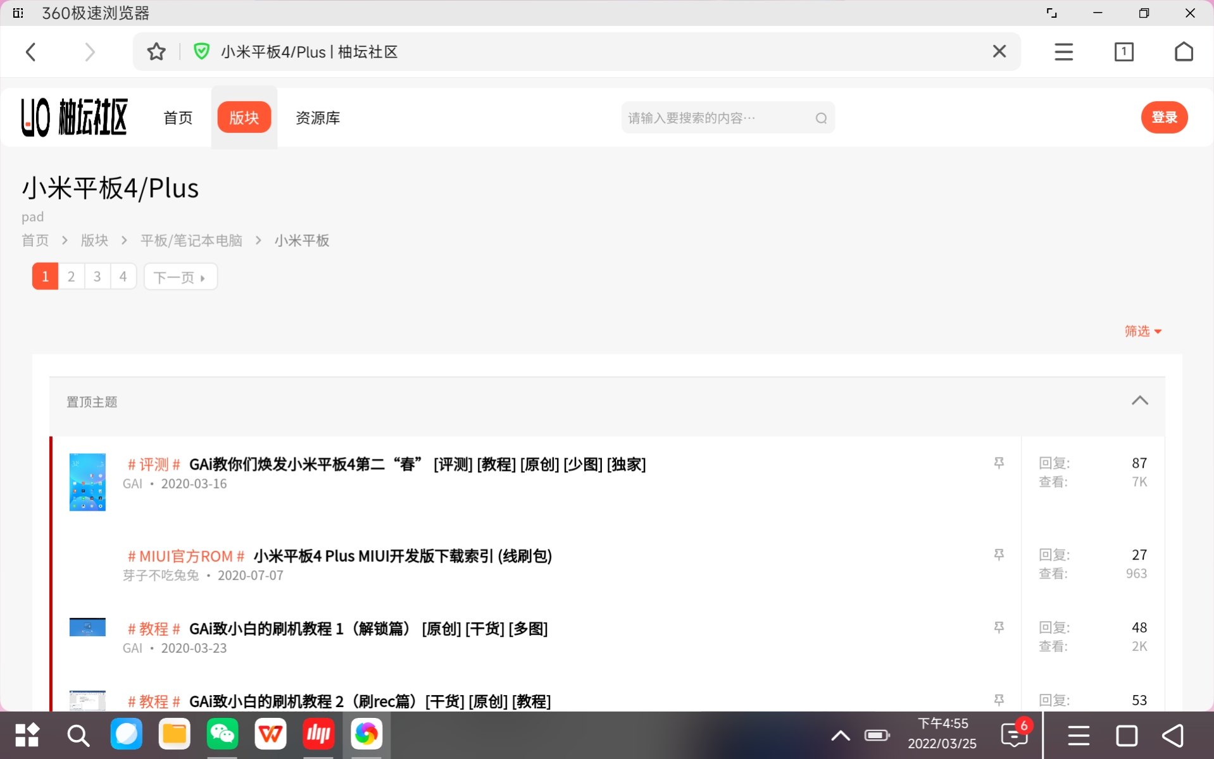This screenshot has width=1214, height=759.
Task: Click the 小米平板4/Plus page heading
Action: click(110, 188)
